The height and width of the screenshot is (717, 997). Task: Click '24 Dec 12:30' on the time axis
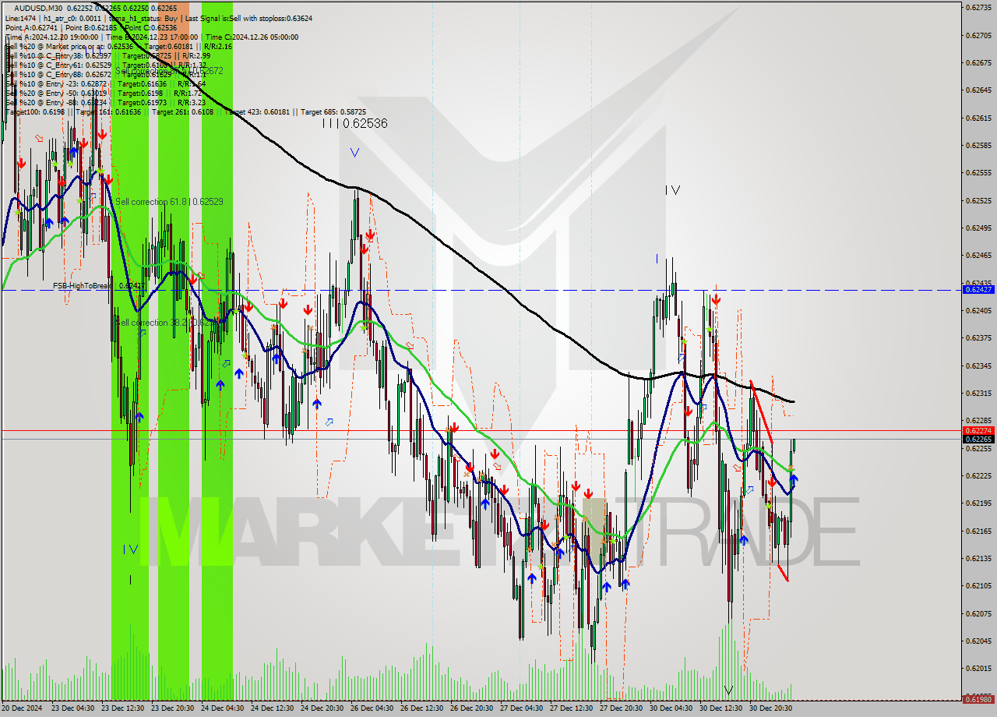273,708
